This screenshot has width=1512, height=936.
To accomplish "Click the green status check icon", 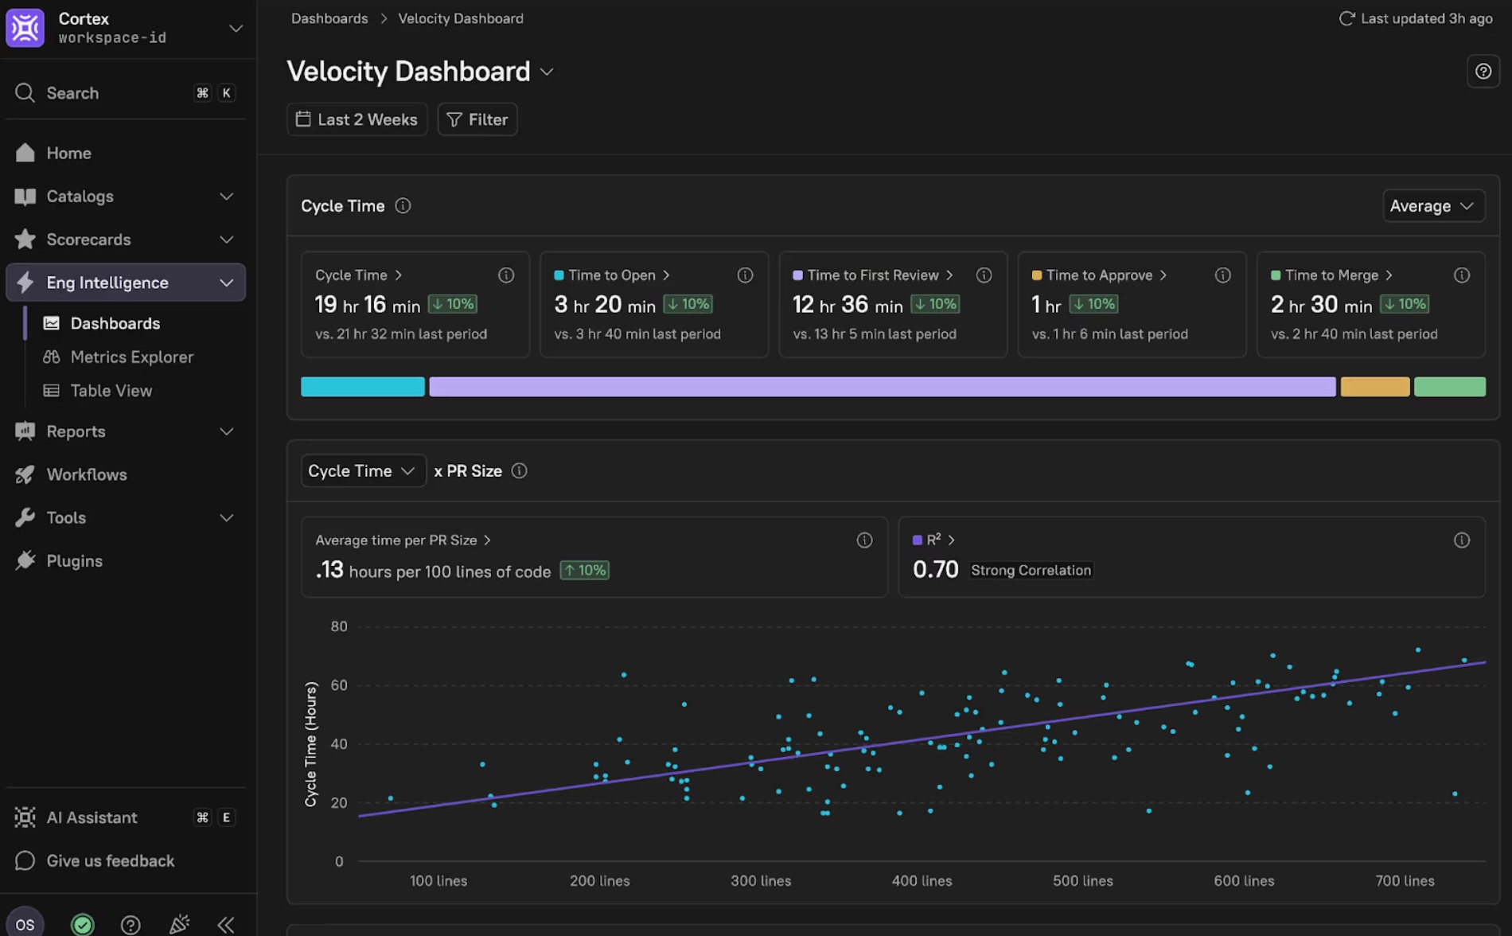I will (83, 924).
